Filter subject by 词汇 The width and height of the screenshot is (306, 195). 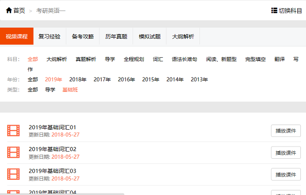(x=158, y=59)
